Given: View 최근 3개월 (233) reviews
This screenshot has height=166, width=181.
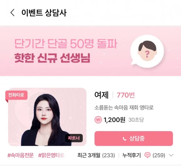Looking at the screenshot, I should pyautogui.click(x=96, y=155).
